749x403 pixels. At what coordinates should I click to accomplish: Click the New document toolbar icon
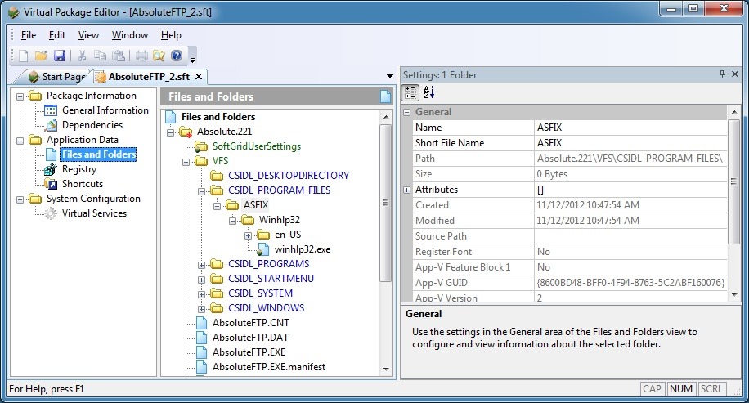pyautogui.click(x=23, y=56)
